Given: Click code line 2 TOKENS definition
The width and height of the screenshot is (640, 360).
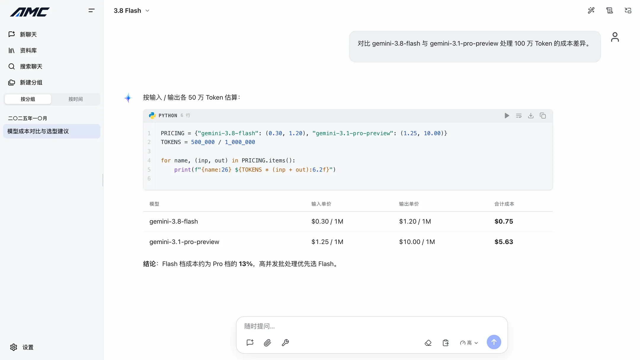Looking at the screenshot, I should (x=208, y=142).
